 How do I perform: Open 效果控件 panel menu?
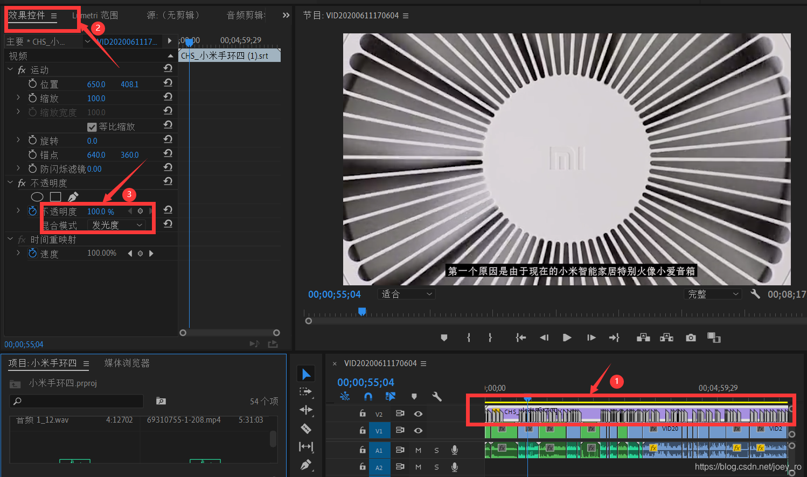click(54, 16)
